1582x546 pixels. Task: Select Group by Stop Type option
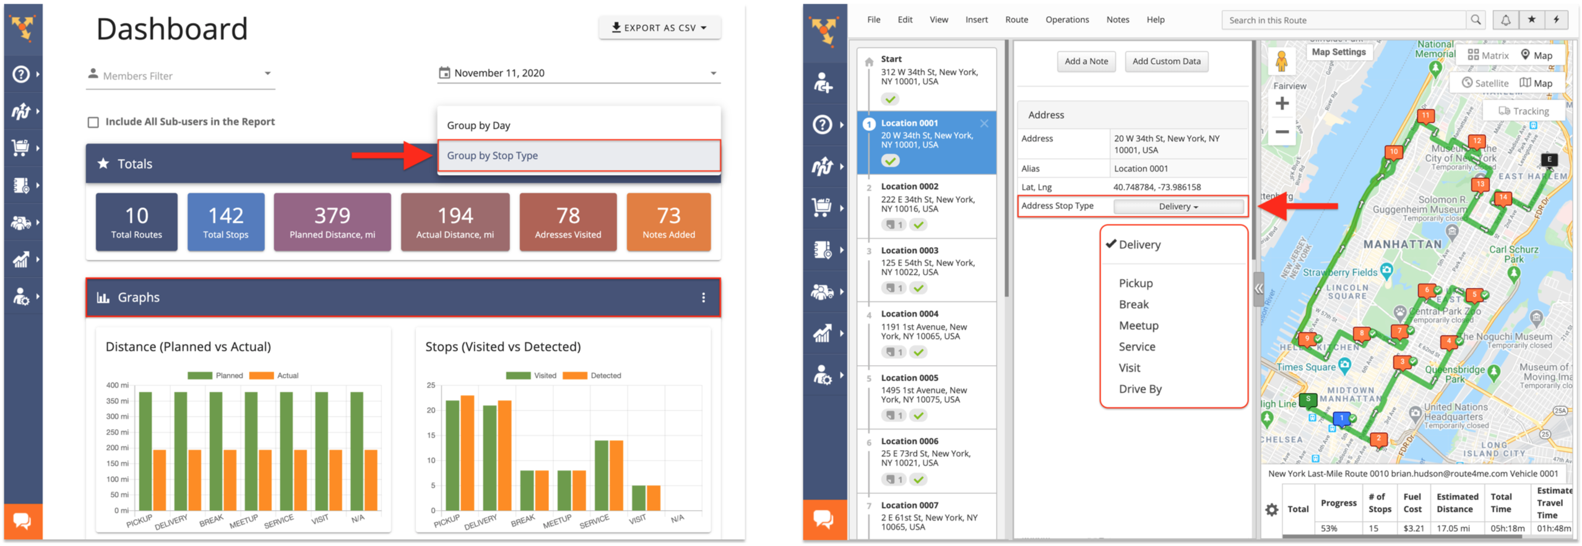point(579,156)
